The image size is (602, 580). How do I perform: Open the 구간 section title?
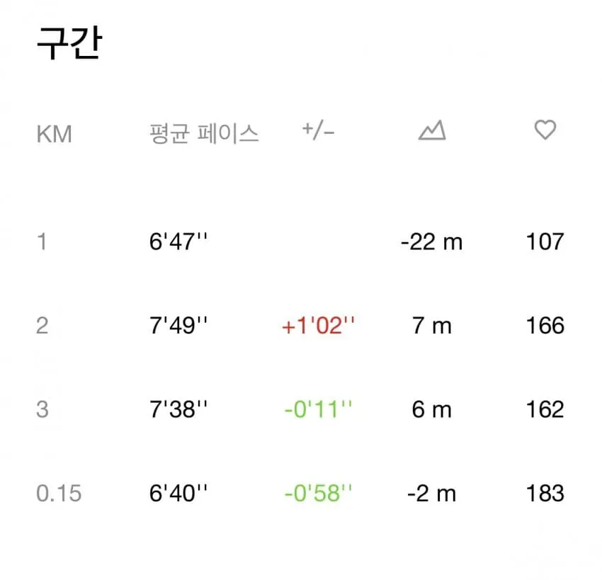[69, 42]
